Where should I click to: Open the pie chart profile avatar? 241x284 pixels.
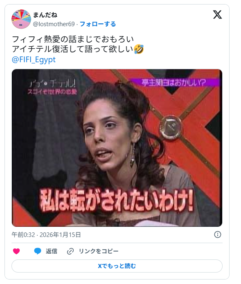(x=21, y=19)
